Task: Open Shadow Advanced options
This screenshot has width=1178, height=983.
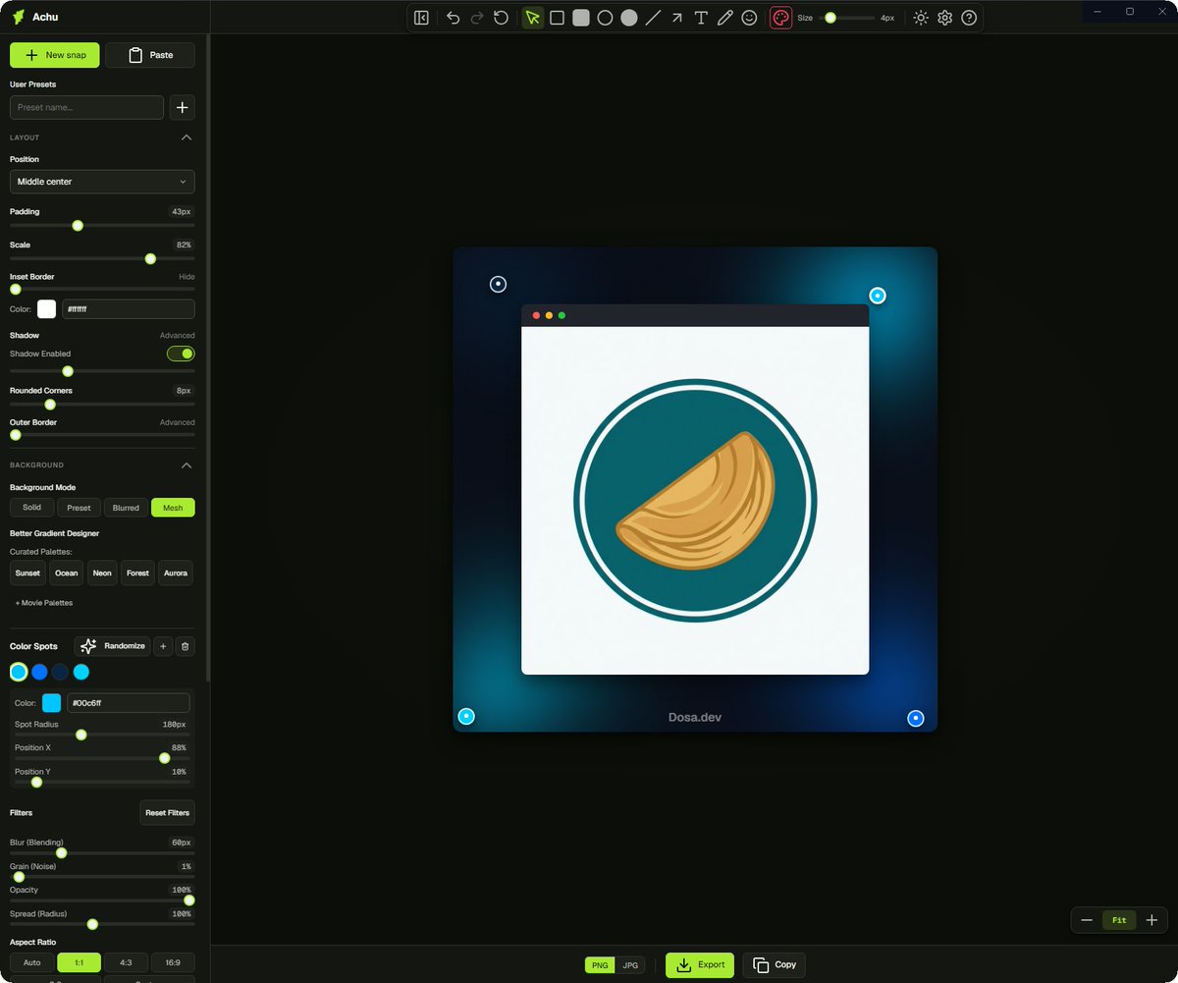Action: coord(178,336)
